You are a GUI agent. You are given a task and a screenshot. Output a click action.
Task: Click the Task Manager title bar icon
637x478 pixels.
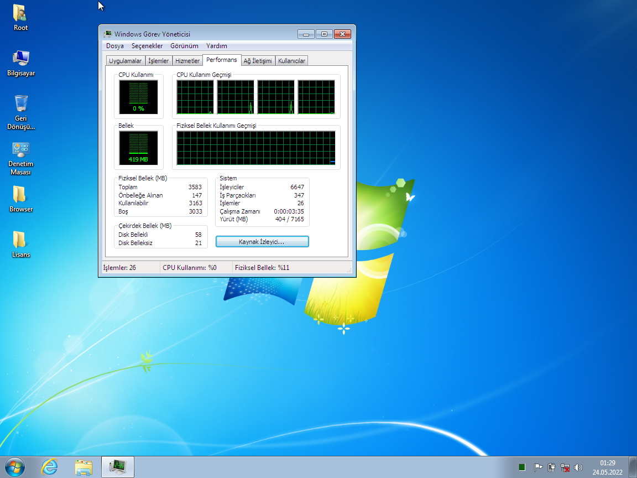tap(108, 34)
